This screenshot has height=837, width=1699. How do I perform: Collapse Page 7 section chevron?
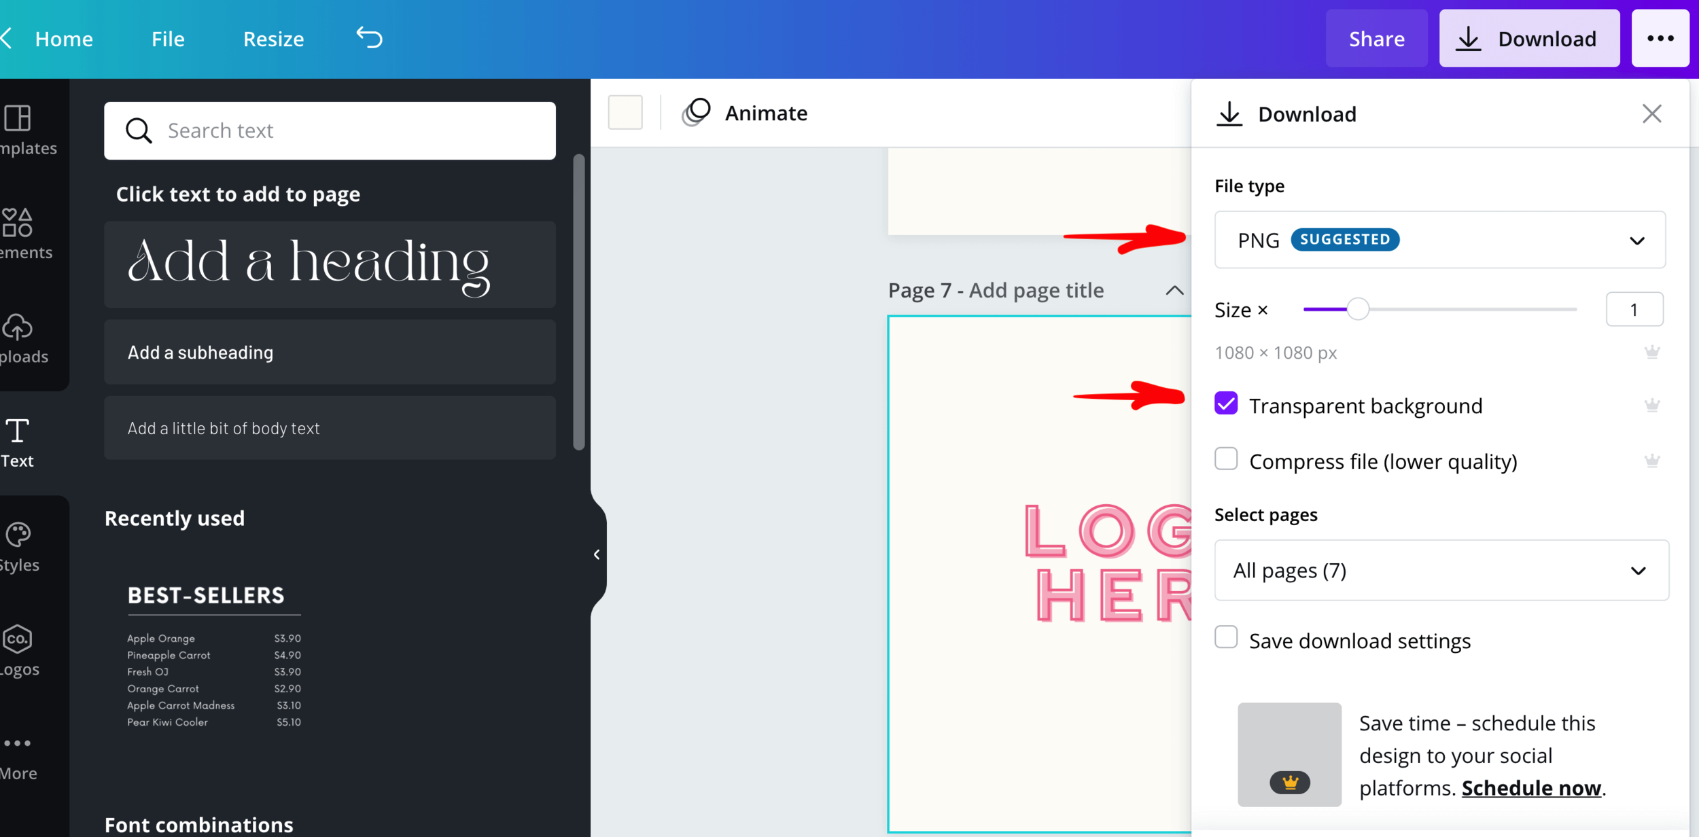coord(1176,289)
